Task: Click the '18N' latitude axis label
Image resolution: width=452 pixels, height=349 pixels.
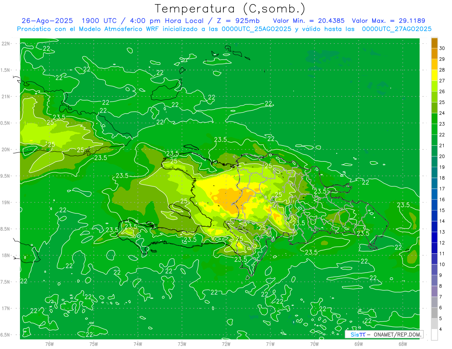Action: [6, 255]
